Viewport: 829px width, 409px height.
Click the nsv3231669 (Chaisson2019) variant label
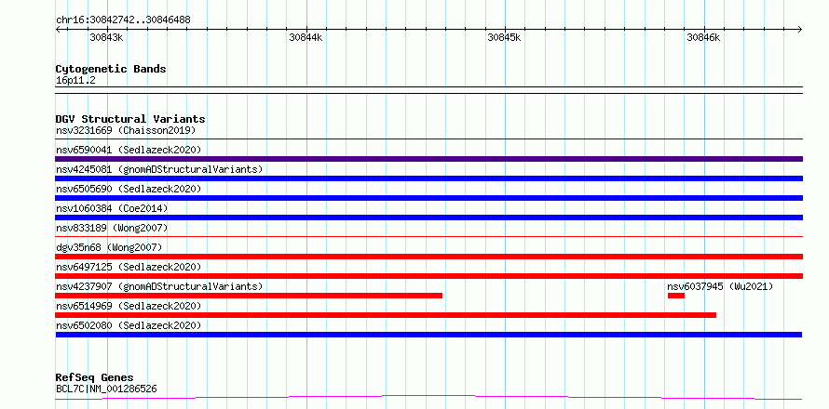point(126,130)
